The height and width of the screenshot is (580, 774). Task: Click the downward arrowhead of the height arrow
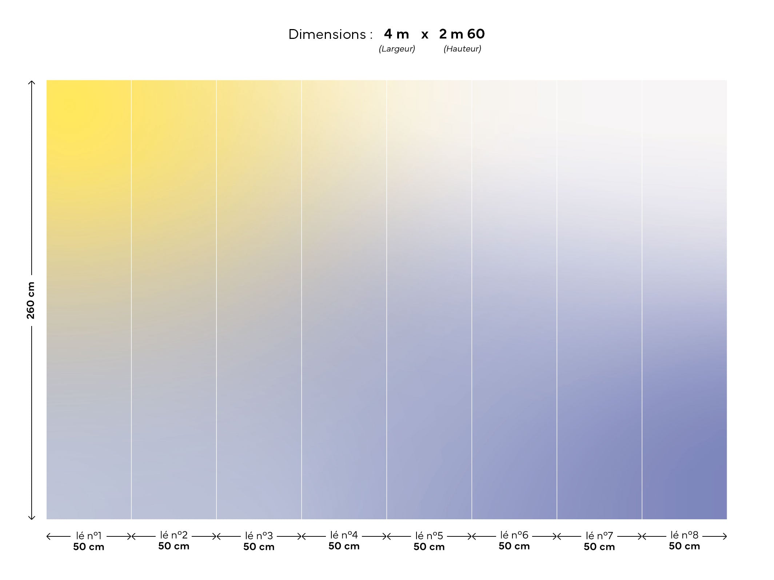coord(32,517)
